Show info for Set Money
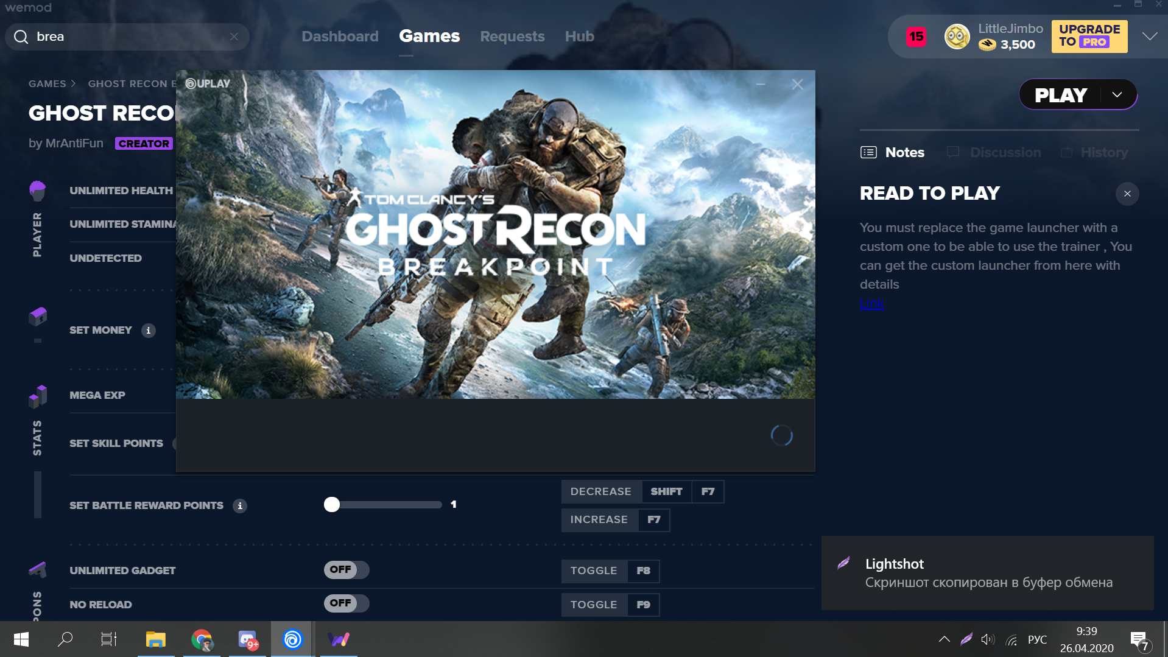Image resolution: width=1168 pixels, height=657 pixels. coord(149,331)
